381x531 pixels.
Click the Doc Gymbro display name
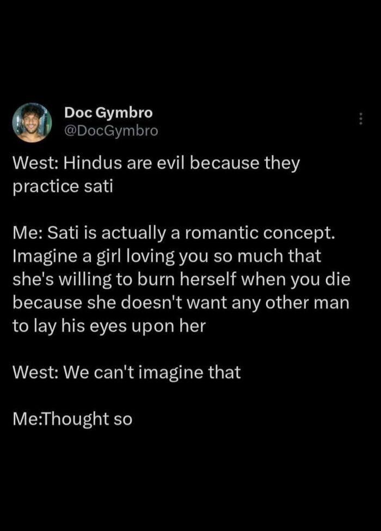pos(108,113)
